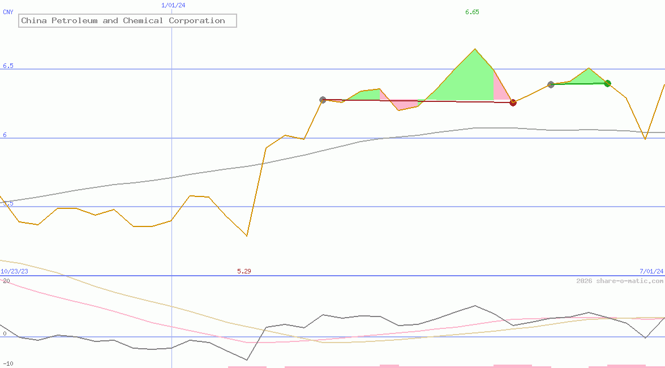Viewport: 665px width, 368px height.
Task: Click the 20 indicator axis label
Action: [x=6, y=281]
